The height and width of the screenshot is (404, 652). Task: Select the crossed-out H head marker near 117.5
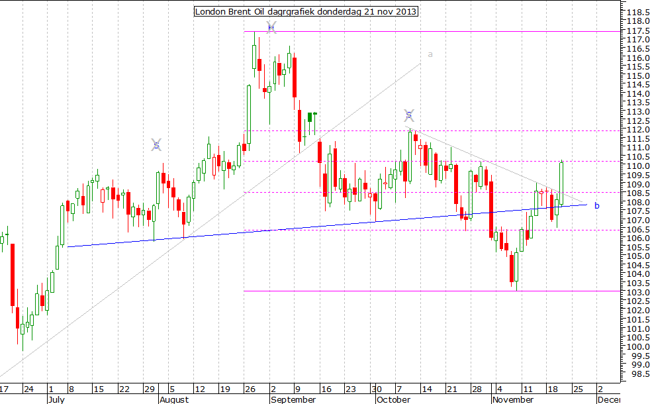tap(271, 28)
